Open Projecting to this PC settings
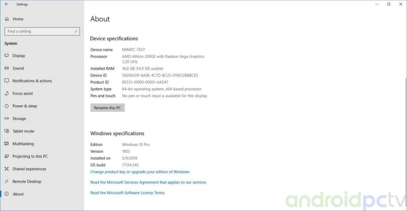The height and width of the screenshot is (211, 407). tap(30, 156)
